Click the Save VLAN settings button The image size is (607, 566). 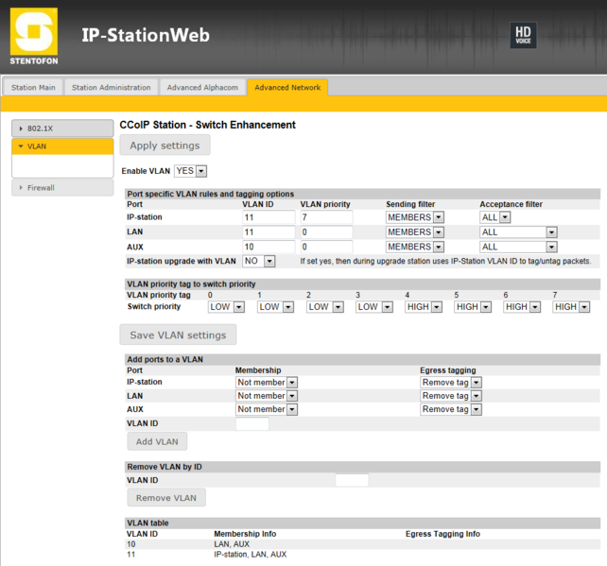[178, 335]
